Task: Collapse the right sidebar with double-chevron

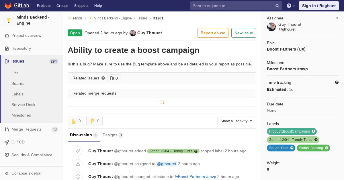Action: click(337, 18)
